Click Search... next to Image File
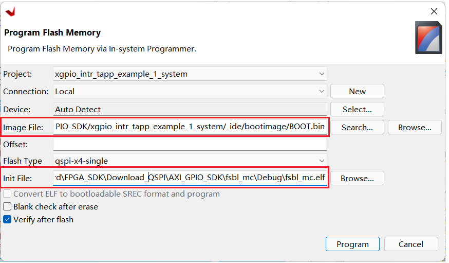 pos(357,127)
